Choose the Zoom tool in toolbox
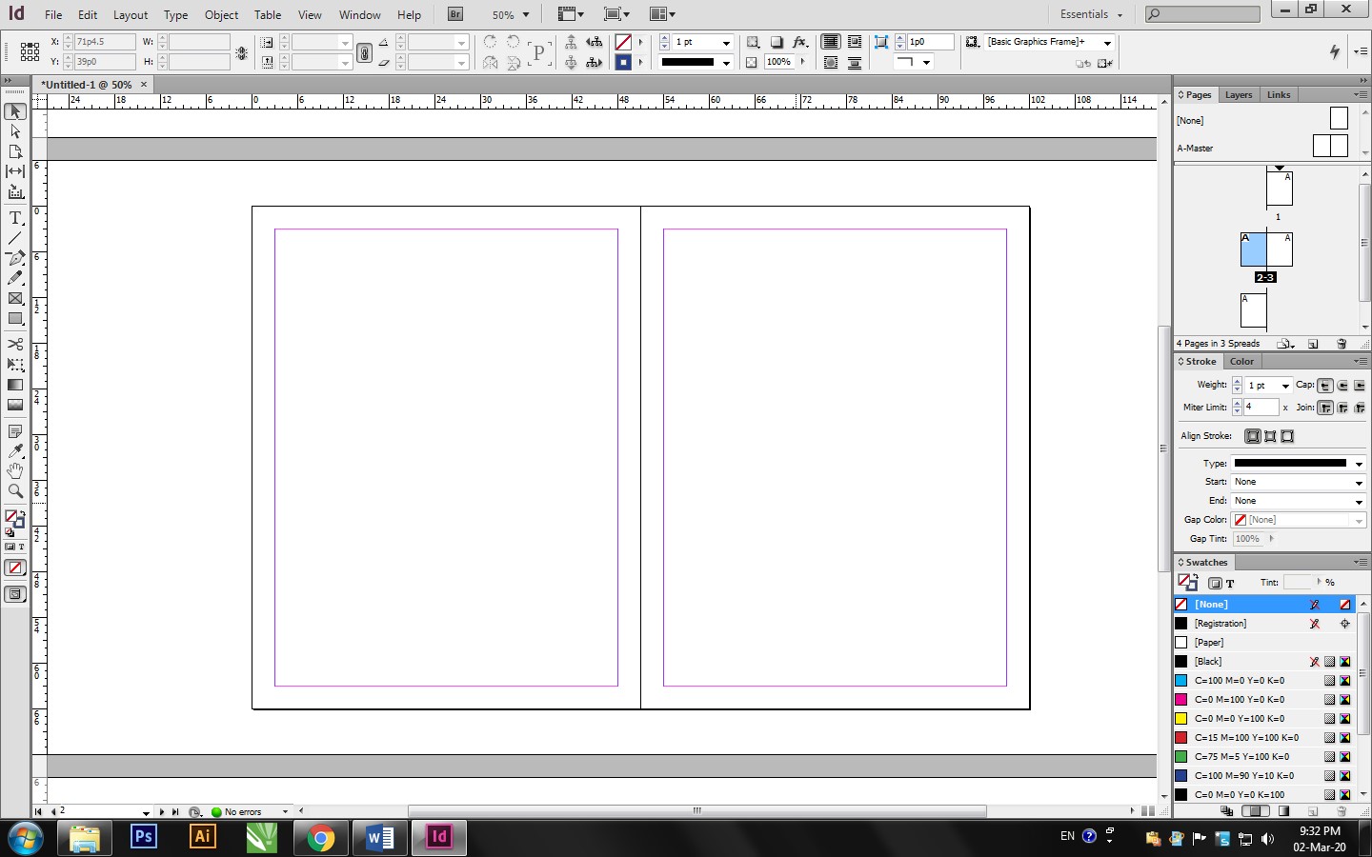1372x857 pixels. pos(15,491)
